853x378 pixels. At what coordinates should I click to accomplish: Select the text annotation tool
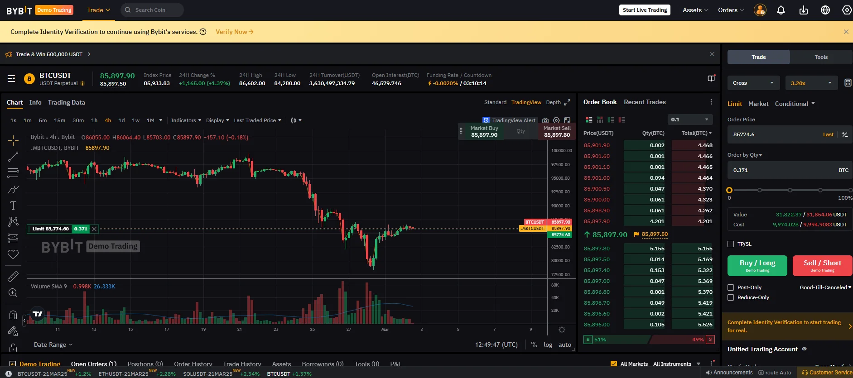pyautogui.click(x=13, y=206)
